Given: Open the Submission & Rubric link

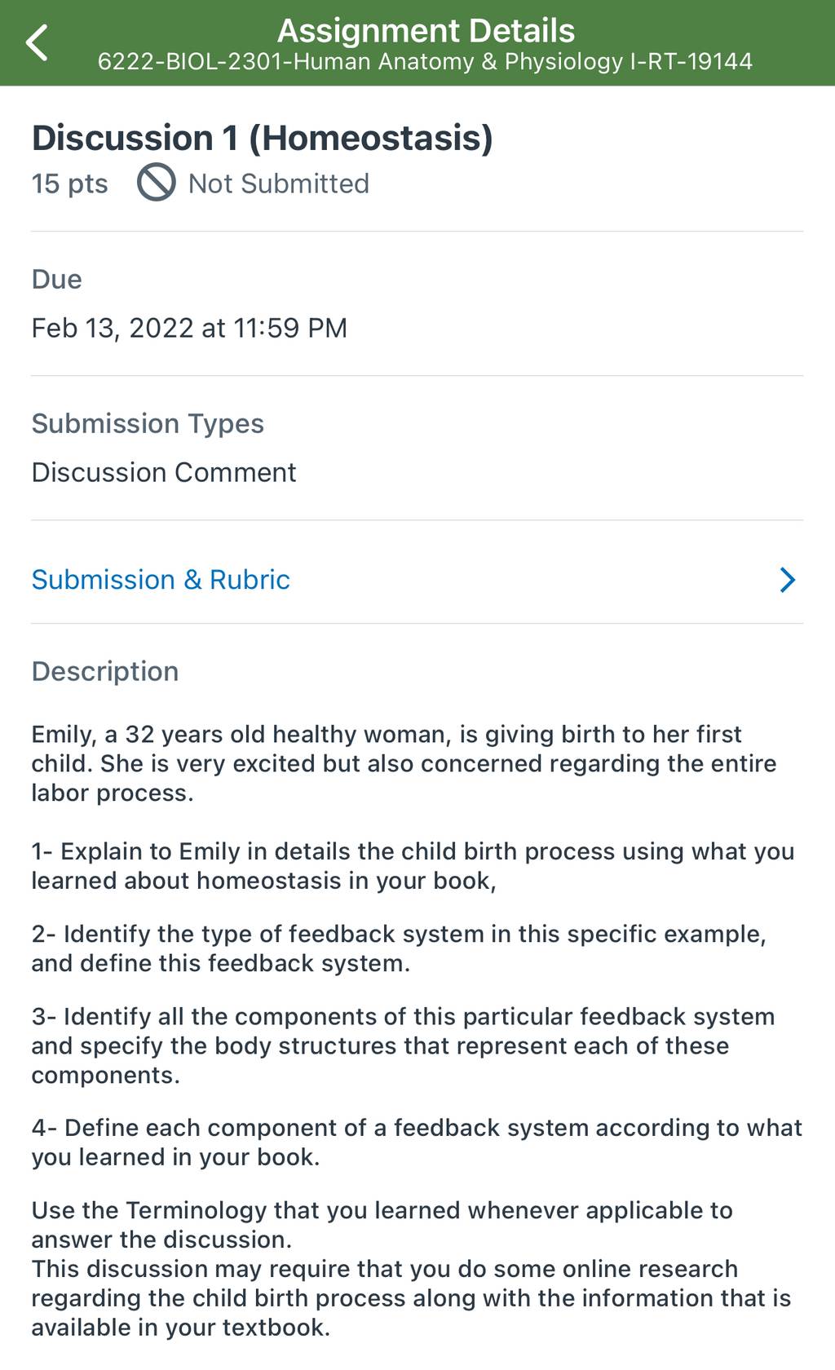Looking at the screenshot, I should (x=161, y=580).
